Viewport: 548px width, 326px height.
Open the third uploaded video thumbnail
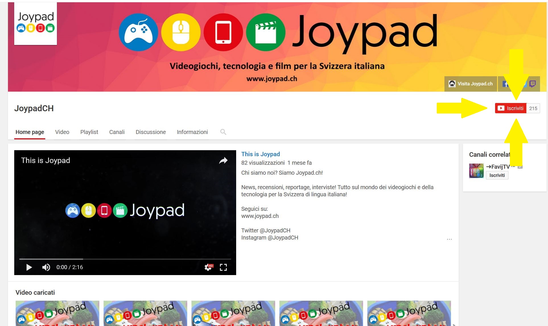(233, 313)
